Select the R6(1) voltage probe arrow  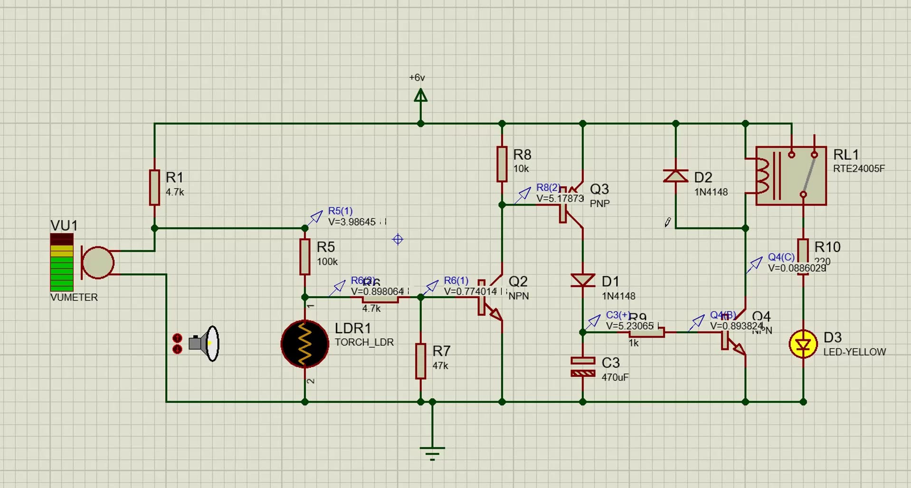coord(430,288)
